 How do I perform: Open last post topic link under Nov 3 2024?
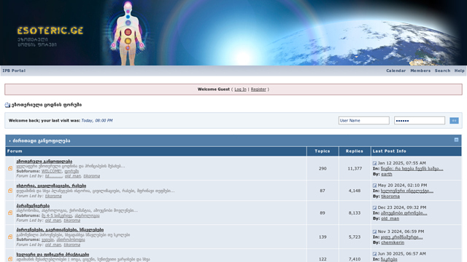[x=402, y=237]
